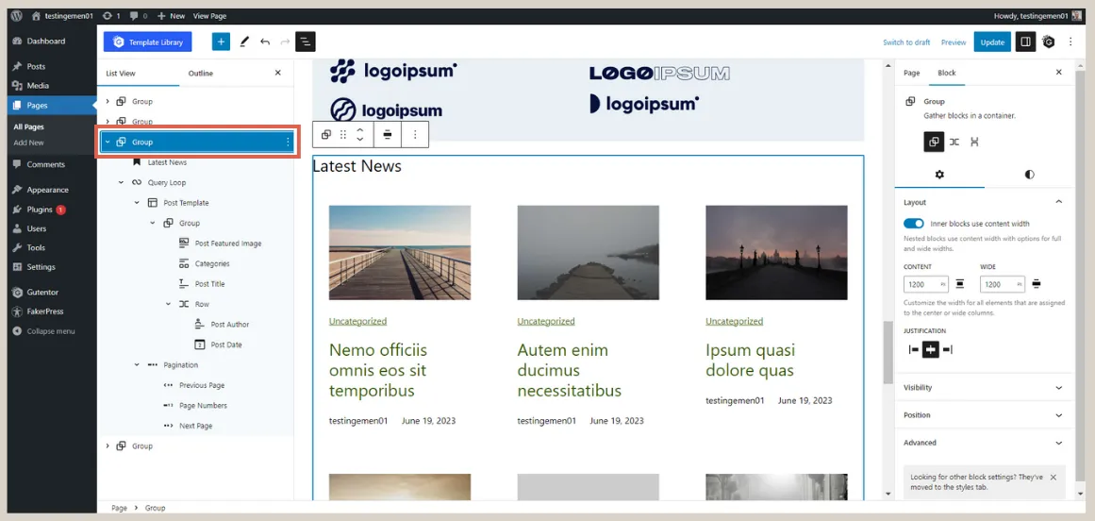Click the Template Library button

(x=147, y=42)
